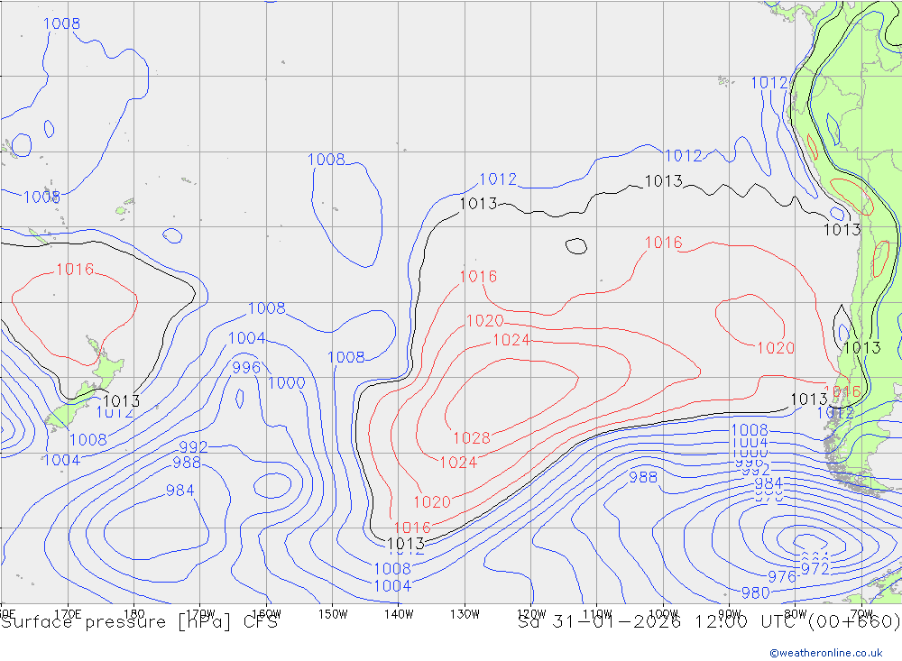Click the blue 1000 isobar label
The width and height of the screenshot is (902, 661).
[287, 383]
